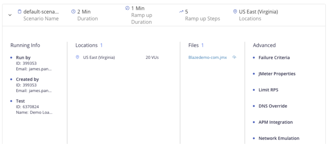Image resolution: width=328 pixels, height=149 pixels.
Task: Click US East (Virginia) location row
Action: 99,57
